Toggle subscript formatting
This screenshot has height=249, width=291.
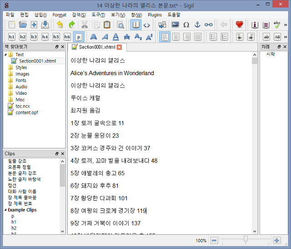pos(138,37)
